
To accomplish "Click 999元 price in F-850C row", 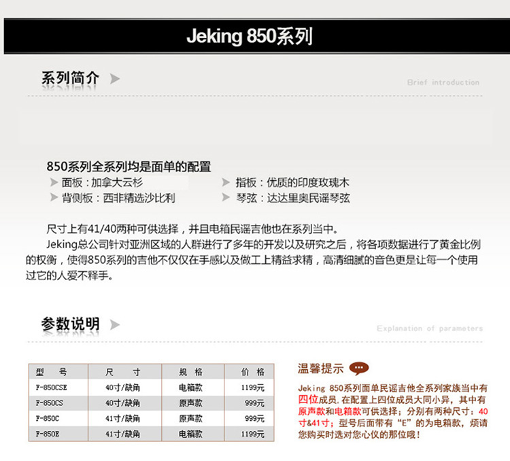I will click(255, 418).
